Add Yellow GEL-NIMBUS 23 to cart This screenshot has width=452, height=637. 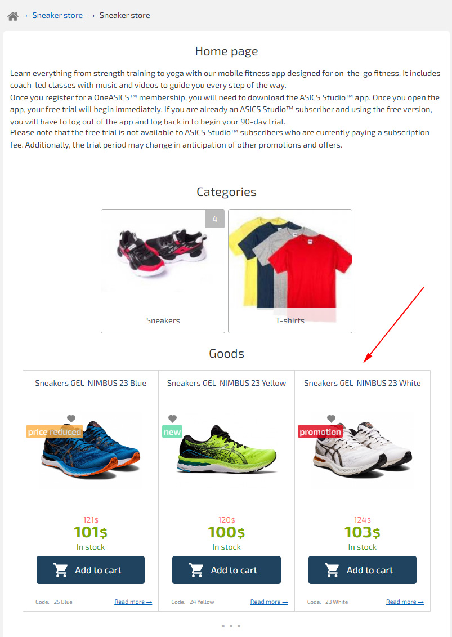[226, 570]
